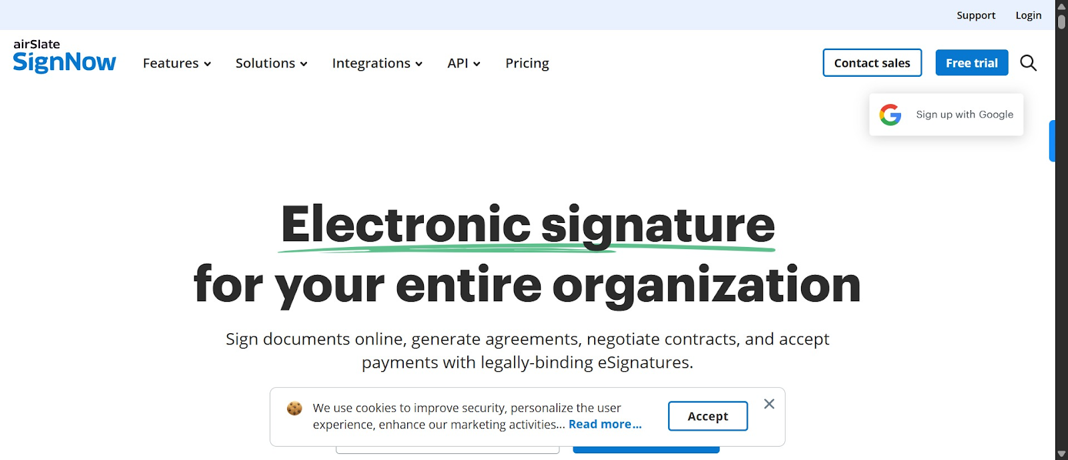Open the Solutions menu
Screen dimensions: 1068x460
[270, 63]
